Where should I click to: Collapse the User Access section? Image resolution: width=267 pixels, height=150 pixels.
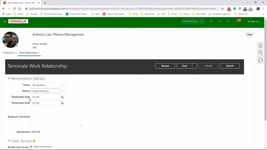coord(9,141)
